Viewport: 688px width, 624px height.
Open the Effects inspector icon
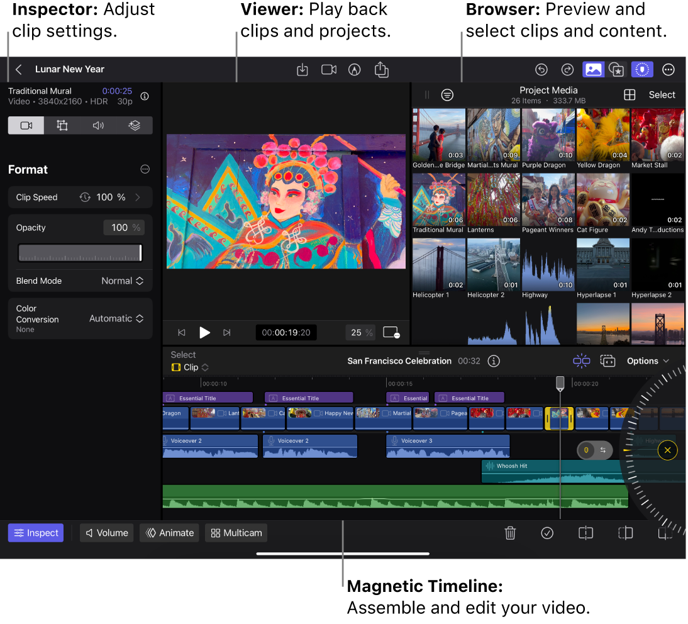pos(135,125)
